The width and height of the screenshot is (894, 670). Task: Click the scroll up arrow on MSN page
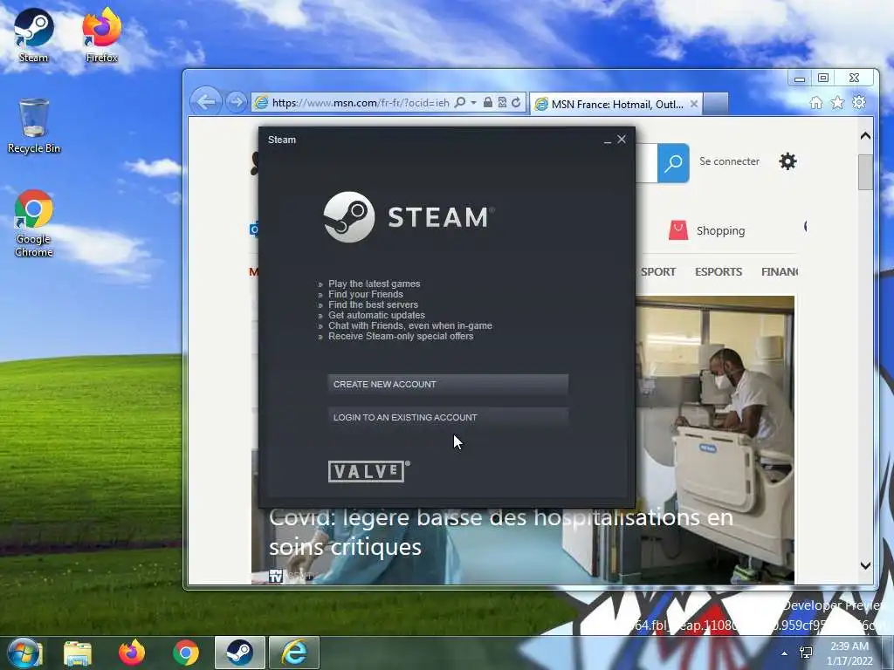[865, 135]
